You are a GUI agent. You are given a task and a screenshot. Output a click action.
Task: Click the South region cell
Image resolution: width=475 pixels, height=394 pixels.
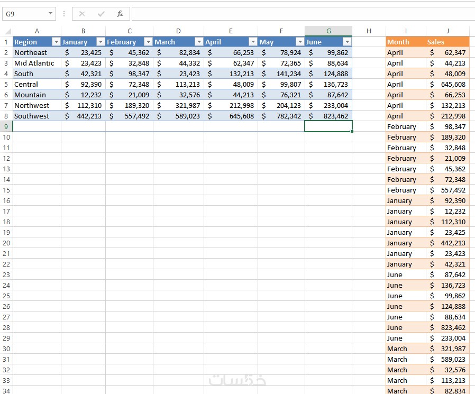pos(37,74)
